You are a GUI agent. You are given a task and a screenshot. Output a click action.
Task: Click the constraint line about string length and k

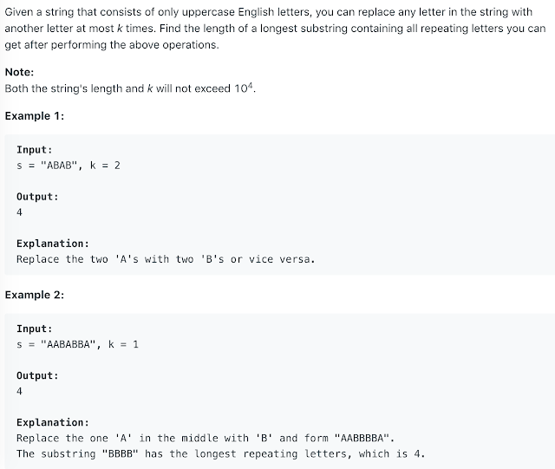pos(130,88)
